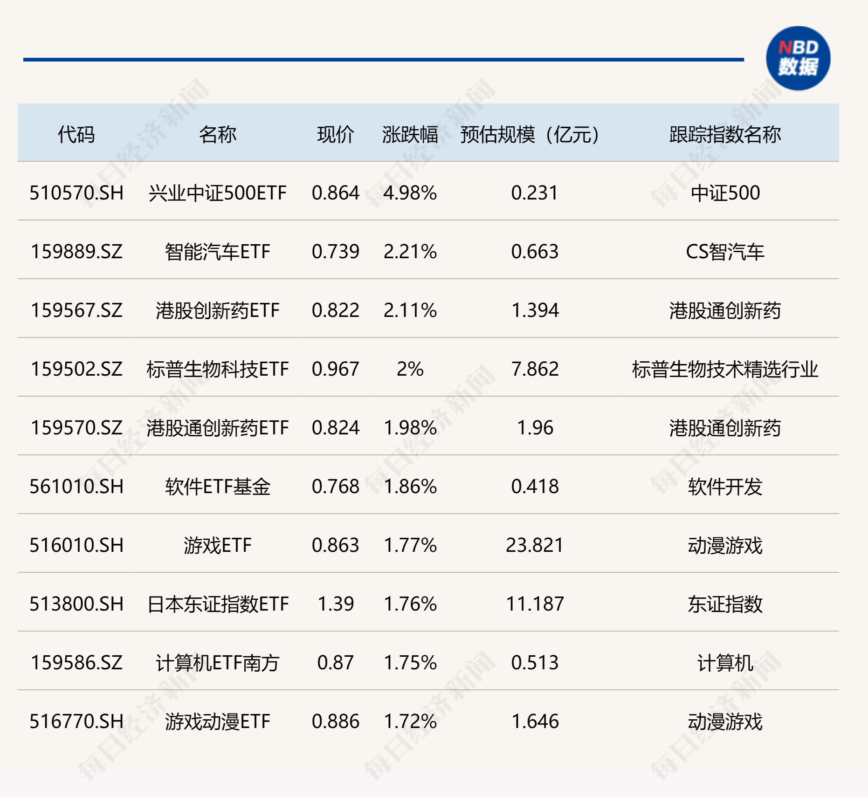Click the 名称 column header
868x797 pixels.
(218, 135)
